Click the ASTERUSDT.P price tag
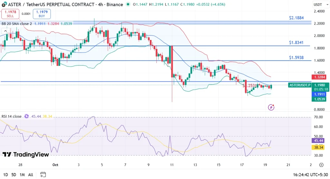This screenshot has width=330, height=179. [300, 85]
